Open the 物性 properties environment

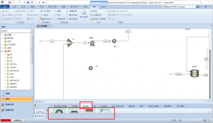[17, 94]
